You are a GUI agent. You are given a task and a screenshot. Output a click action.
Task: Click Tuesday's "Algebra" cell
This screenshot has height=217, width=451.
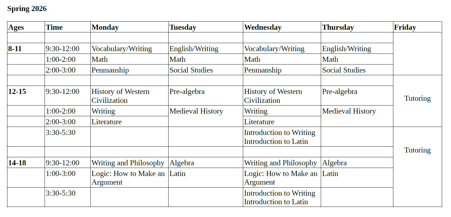coord(182,163)
